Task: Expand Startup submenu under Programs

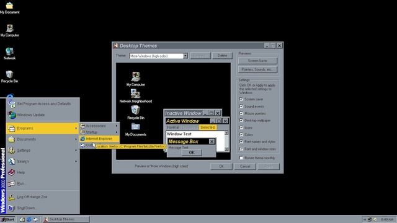Action: pyautogui.click(x=99, y=132)
